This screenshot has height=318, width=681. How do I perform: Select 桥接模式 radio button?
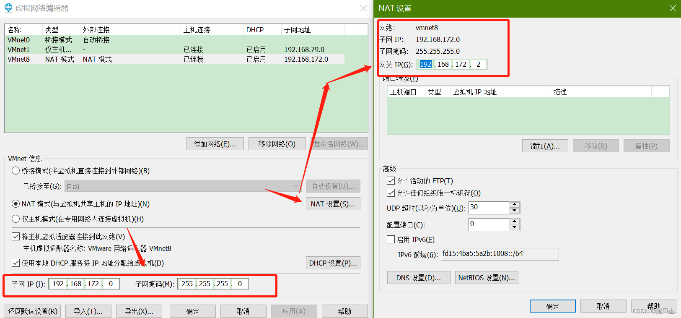point(16,171)
